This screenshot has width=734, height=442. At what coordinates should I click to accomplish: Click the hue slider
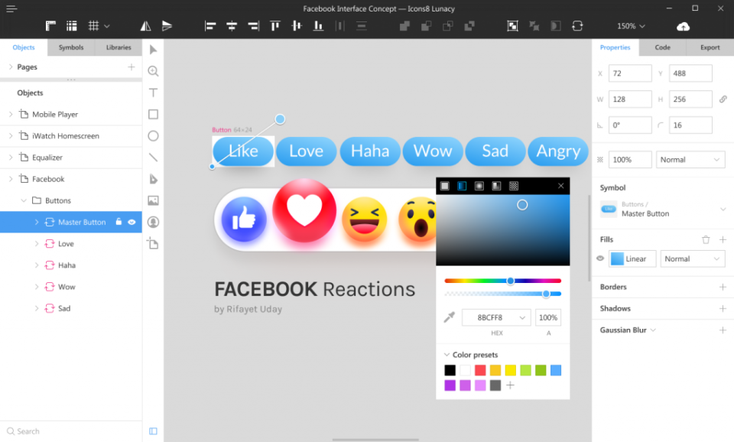click(503, 281)
